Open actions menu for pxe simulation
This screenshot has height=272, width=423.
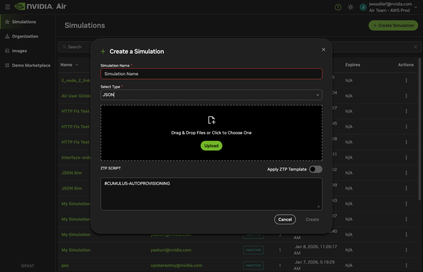tap(406, 265)
